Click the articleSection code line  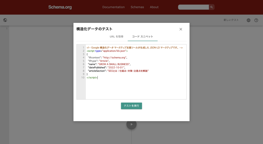118,71
